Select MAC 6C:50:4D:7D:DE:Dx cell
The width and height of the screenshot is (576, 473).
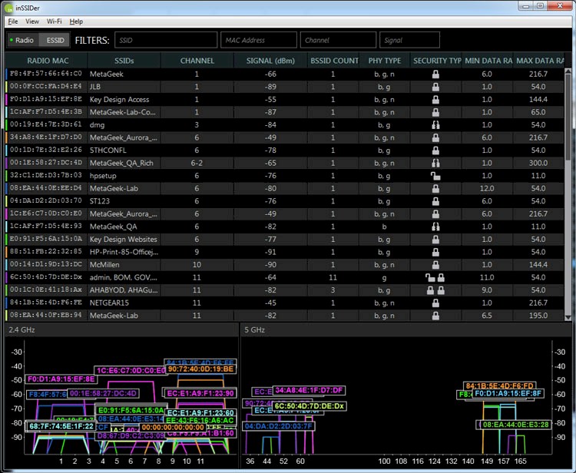click(46, 277)
